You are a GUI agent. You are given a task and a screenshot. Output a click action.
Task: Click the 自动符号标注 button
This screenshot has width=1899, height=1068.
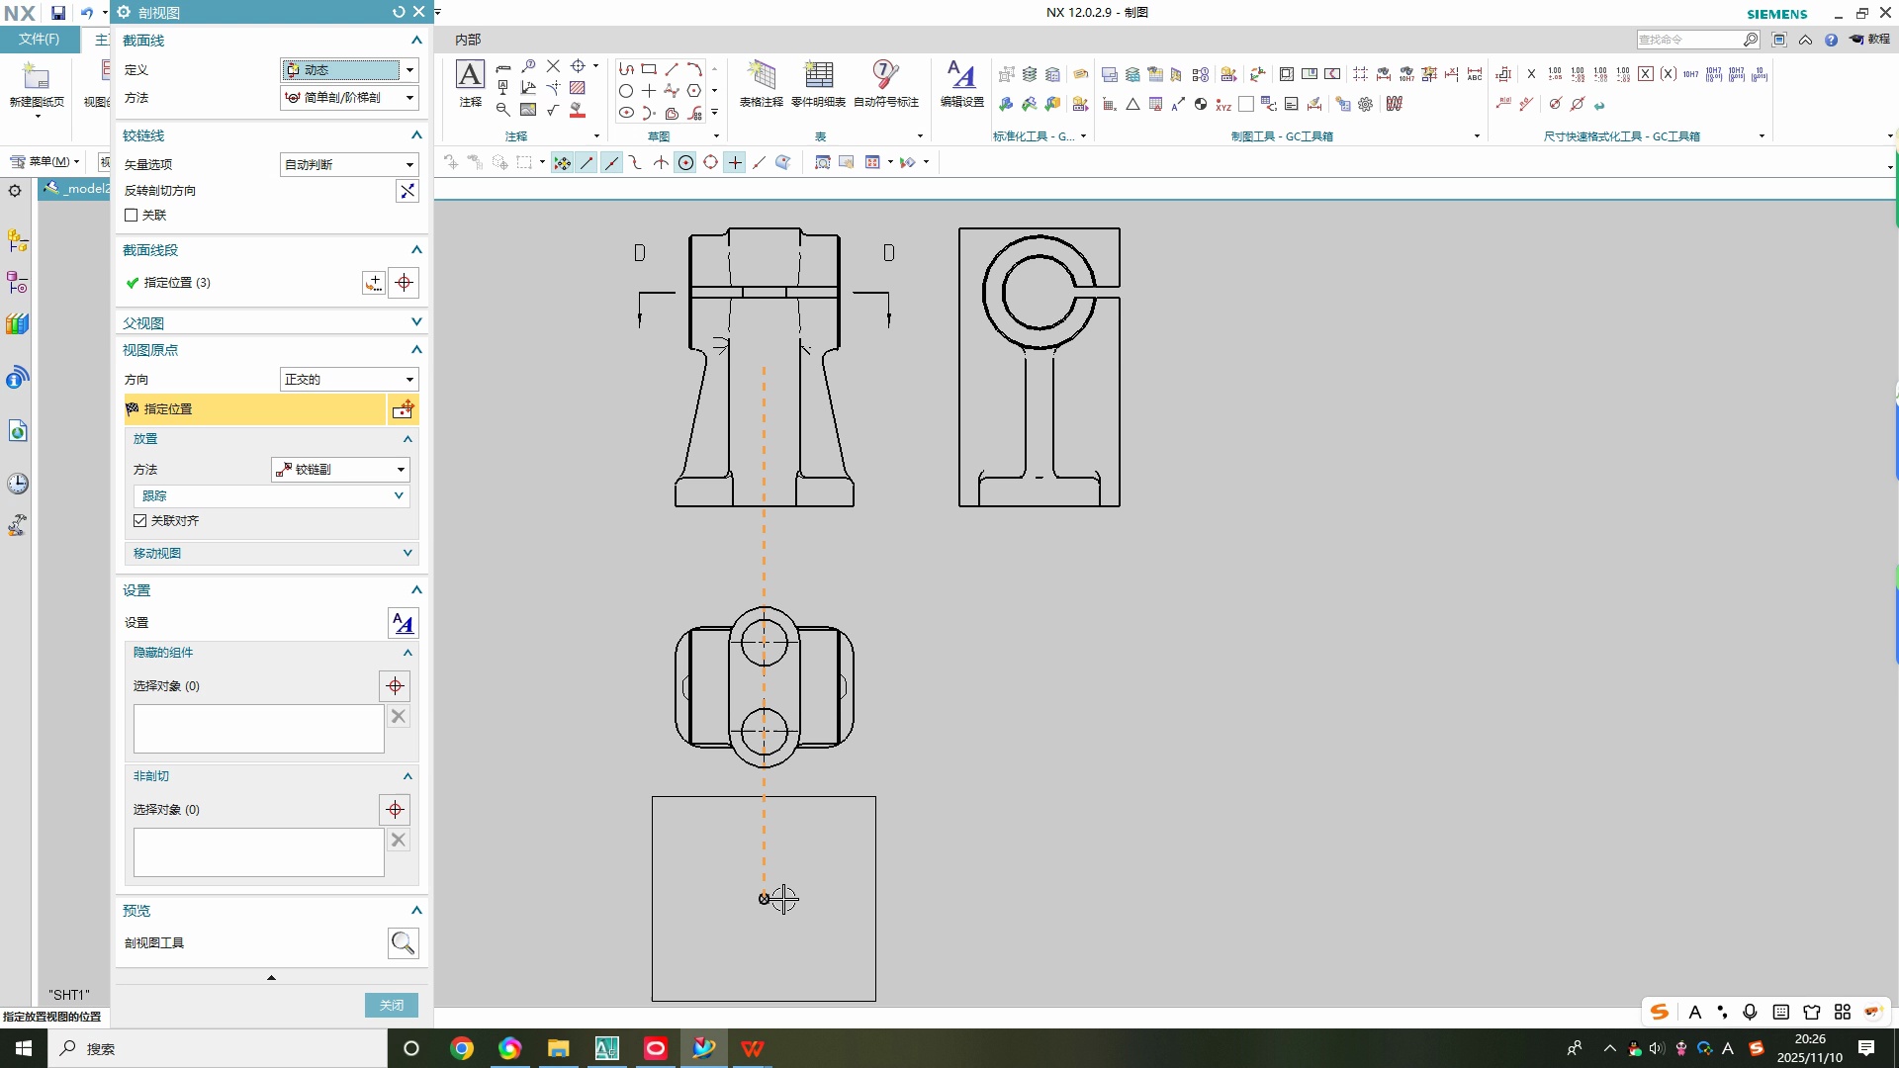click(886, 84)
